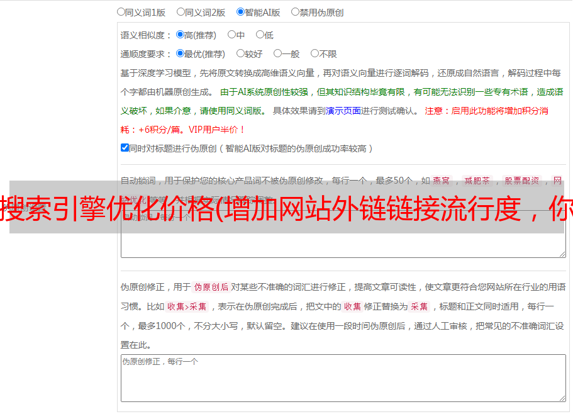The width and height of the screenshot is (573, 414).
Task: Click the red 注意 points warning text
Action: pos(335,120)
